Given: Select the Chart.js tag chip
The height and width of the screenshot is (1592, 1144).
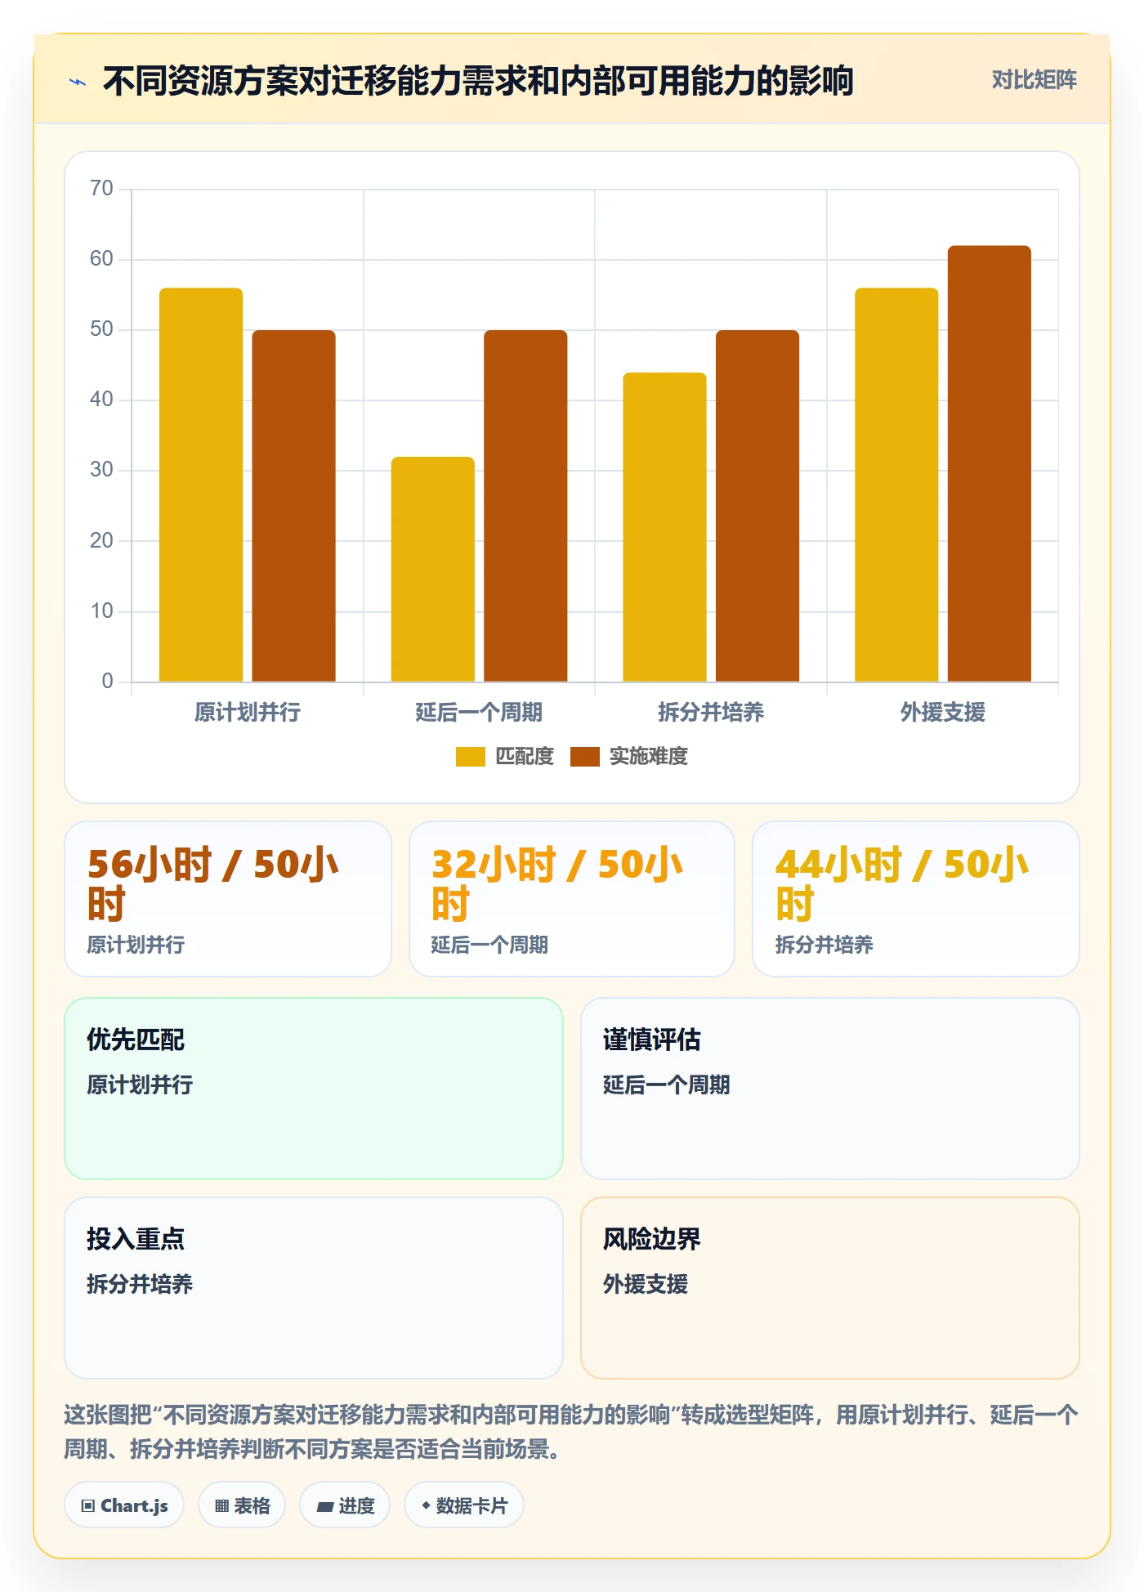Looking at the screenshot, I should point(124,1505).
